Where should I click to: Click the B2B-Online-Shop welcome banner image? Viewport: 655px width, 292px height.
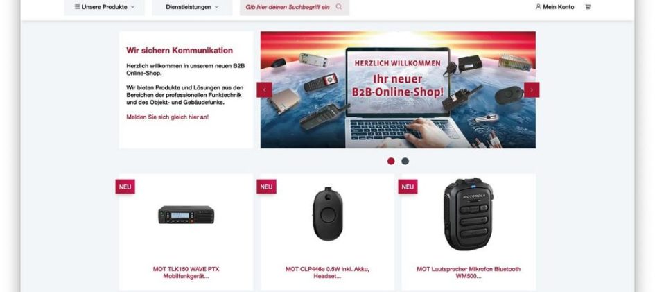click(398, 89)
